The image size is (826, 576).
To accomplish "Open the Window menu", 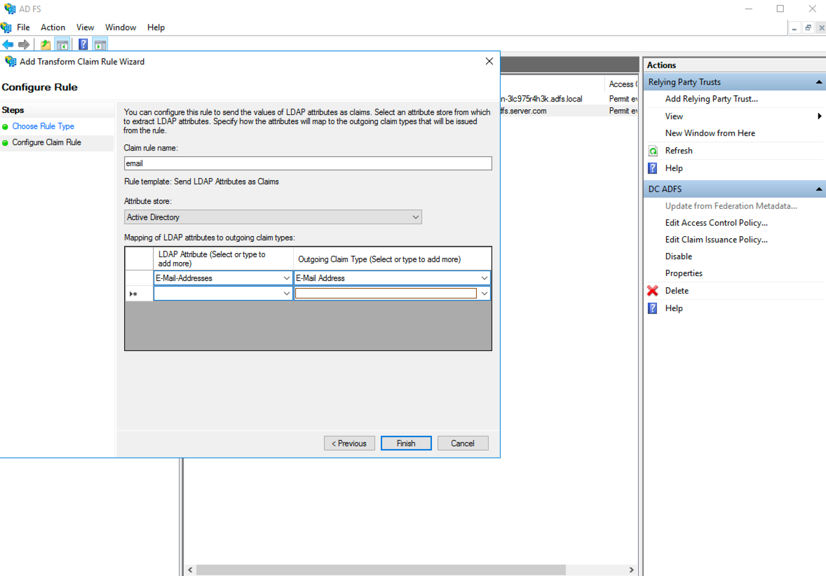I will (120, 27).
